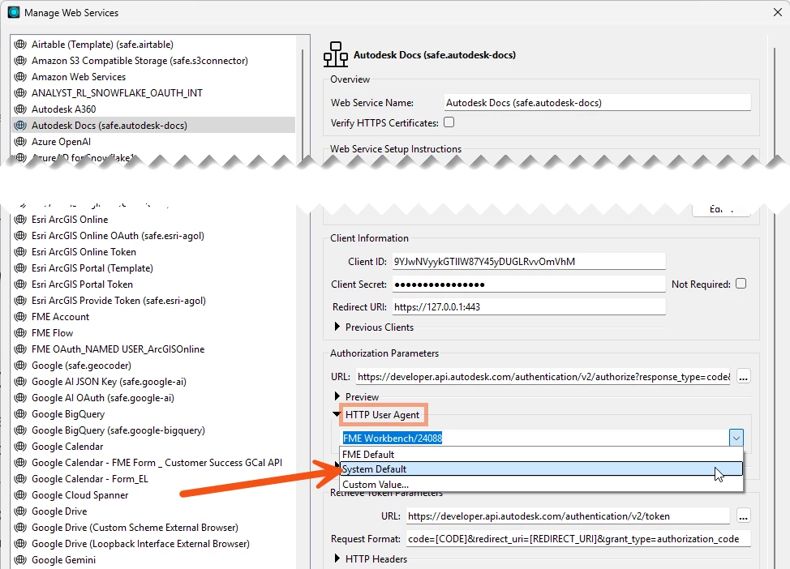Image resolution: width=790 pixels, height=569 pixels.
Task: Click globe icon beside Google BigQuery
Action: [20, 414]
